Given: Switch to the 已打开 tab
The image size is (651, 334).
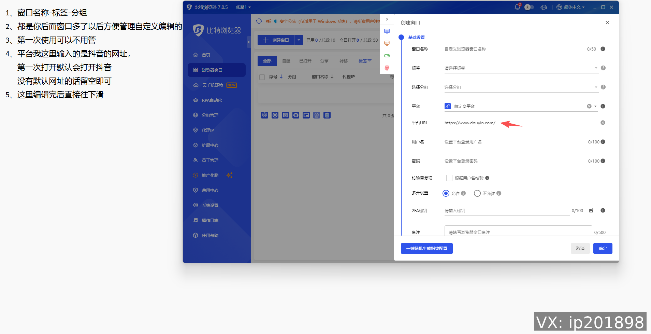Looking at the screenshot, I should click(305, 61).
